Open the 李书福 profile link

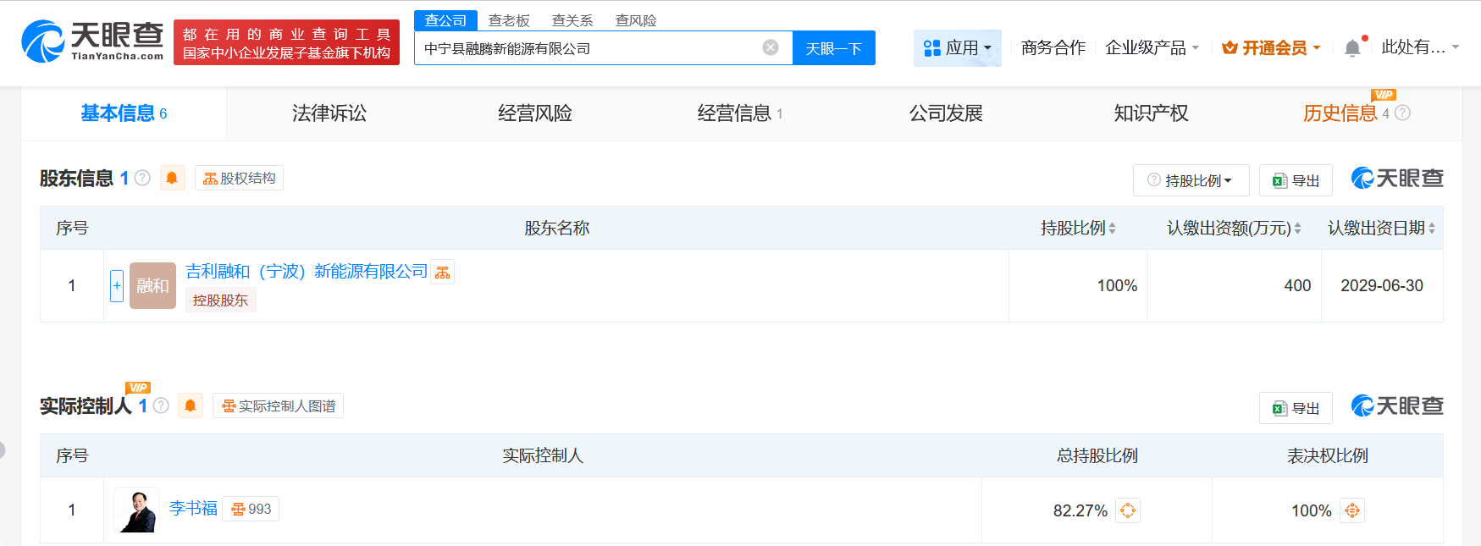click(x=193, y=508)
